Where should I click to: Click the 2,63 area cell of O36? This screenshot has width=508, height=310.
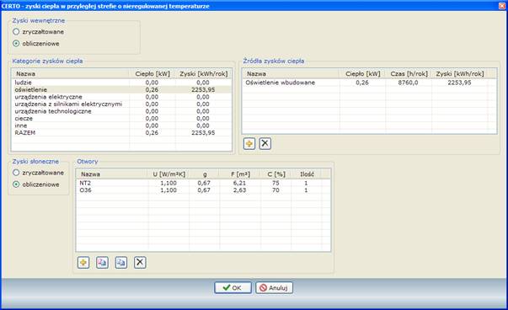point(240,190)
